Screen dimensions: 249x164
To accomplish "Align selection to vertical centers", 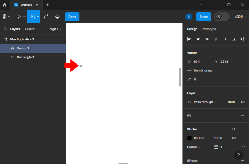I will pos(225,39).
